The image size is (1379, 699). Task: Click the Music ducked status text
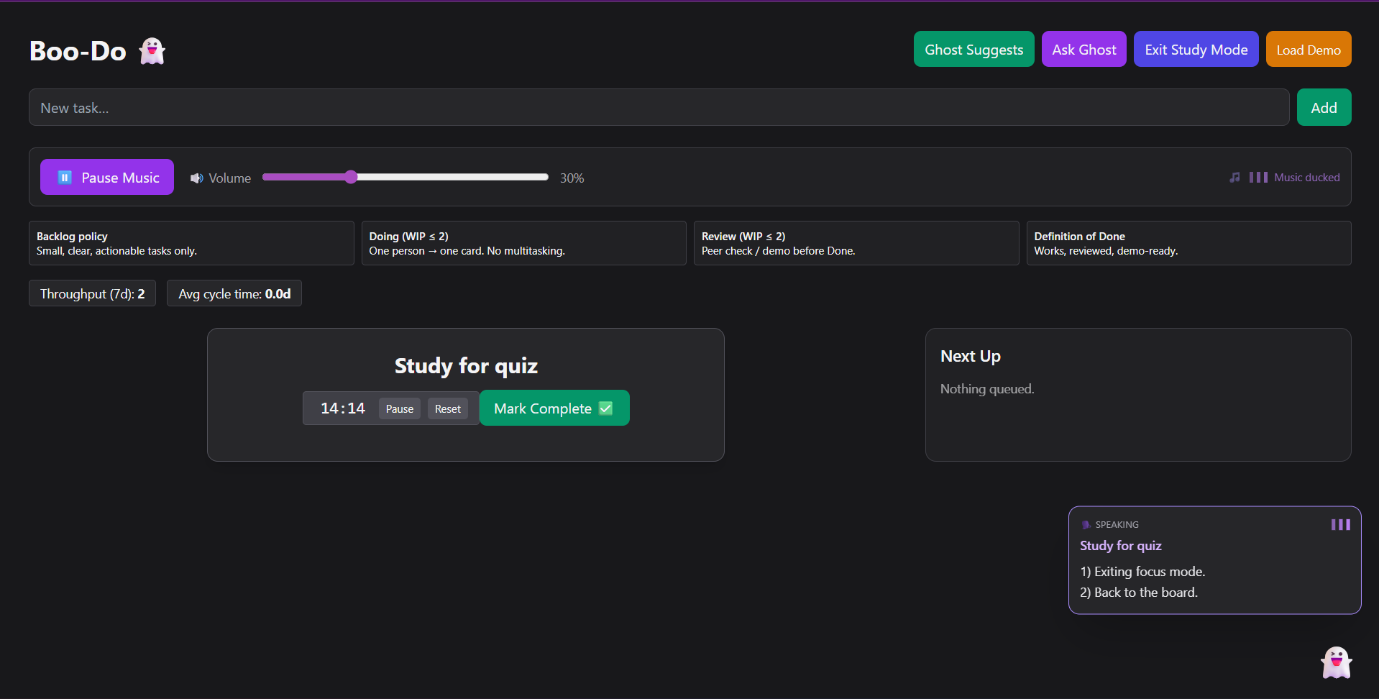pos(1307,178)
